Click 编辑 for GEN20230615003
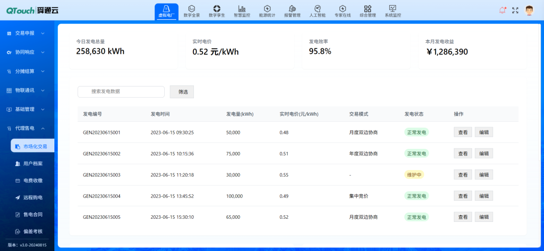 coord(484,175)
